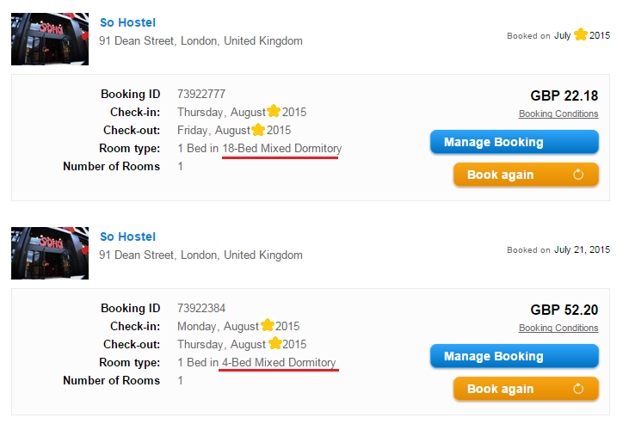View Booking Conditions for GBP 52.20 booking
Screen dimensions: 623x424
pyautogui.click(x=558, y=328)
